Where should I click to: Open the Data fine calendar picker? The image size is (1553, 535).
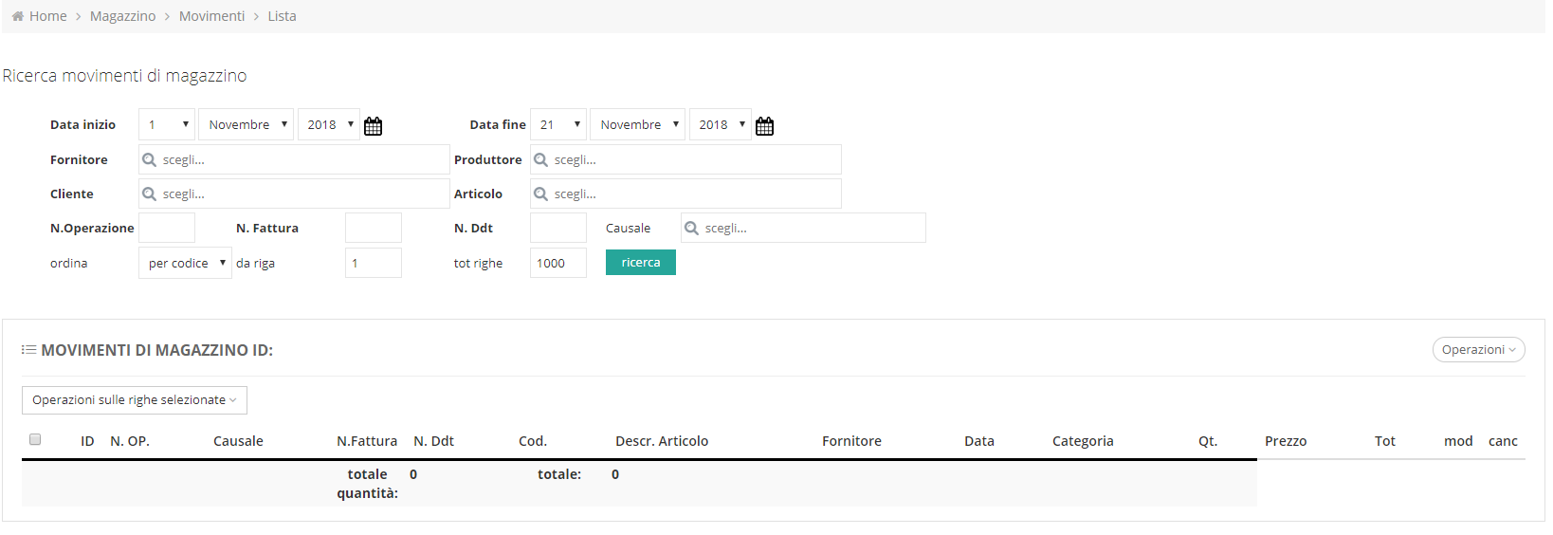point(764,126)
